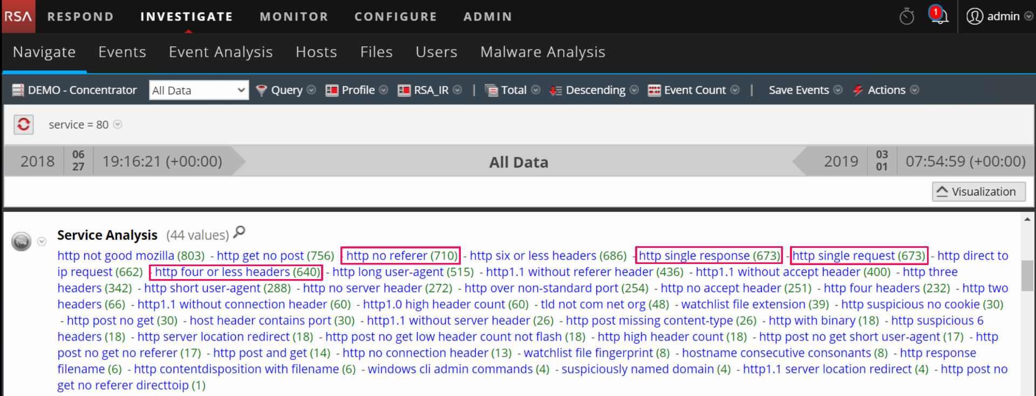The width and height of the screenshot is (1036, 396).
Task: Open the admin user menu
Action: tap(999, 16)
